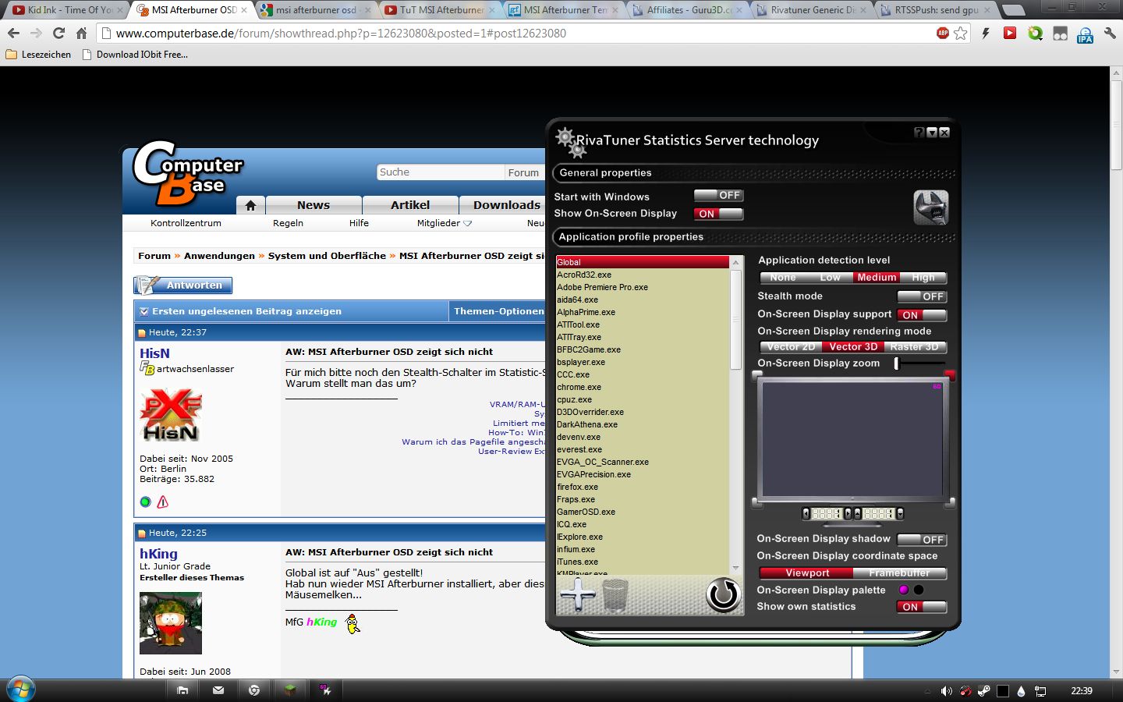
Task: Bookmark this page with star icon
Action: coord(961,34)
